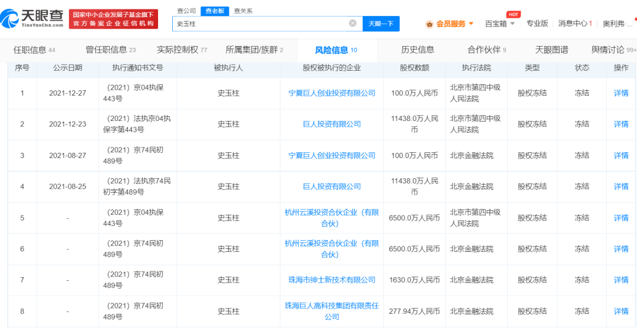The width and height of the screenshot is (637, 328).
Task: Switch to the 查公司 search tab
Action: pyautogui.click(x=186, y=11)
